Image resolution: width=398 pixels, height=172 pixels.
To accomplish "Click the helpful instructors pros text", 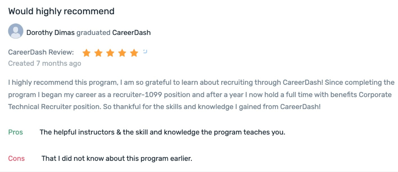I will tap(162, 132).
